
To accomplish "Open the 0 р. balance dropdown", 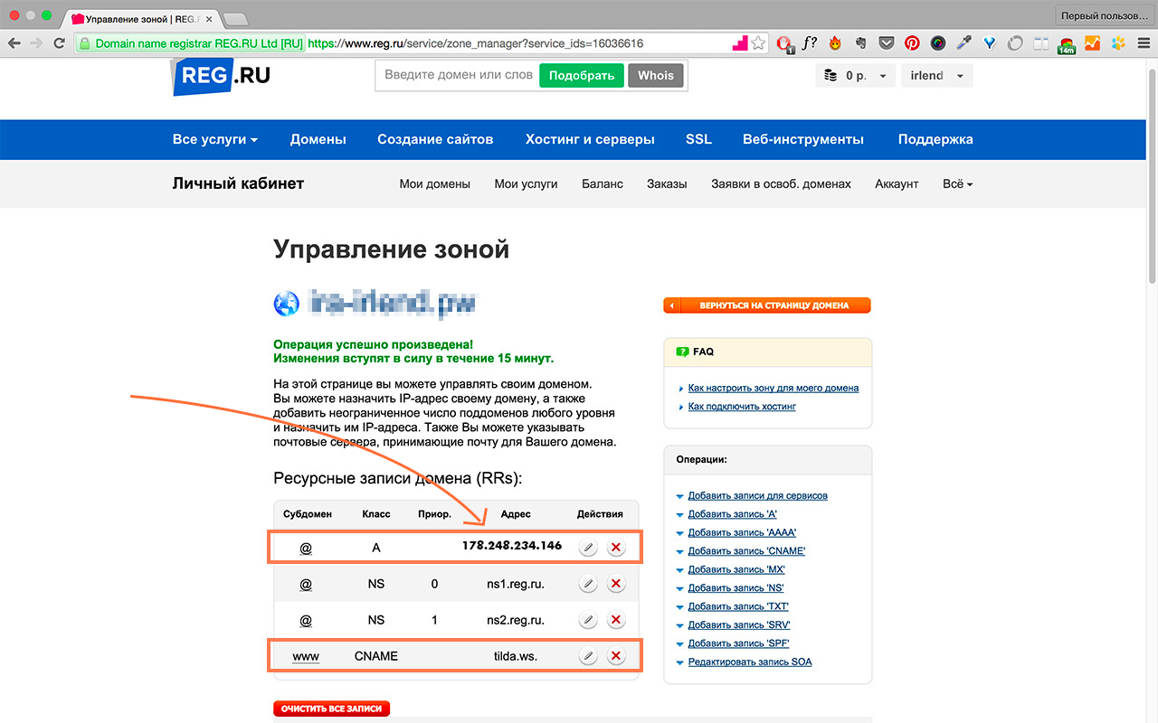I will pos(856,76).
